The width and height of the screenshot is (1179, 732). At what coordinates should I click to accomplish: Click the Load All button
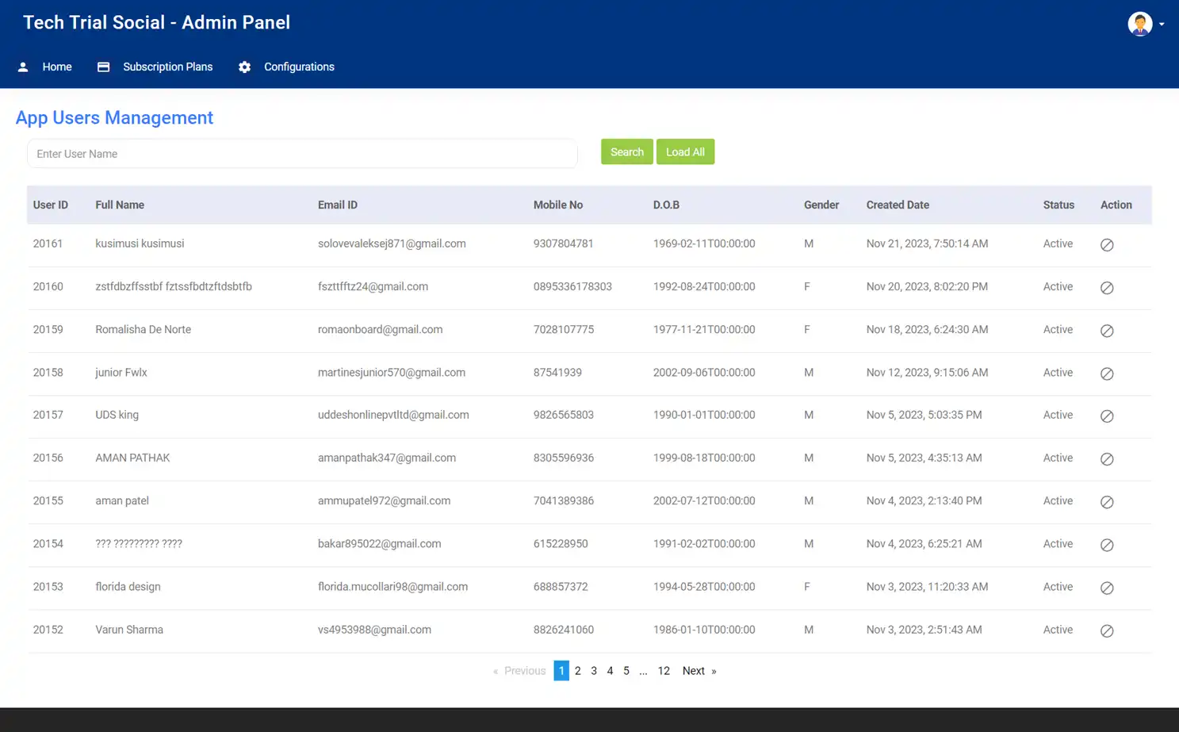tap(684, 151)
